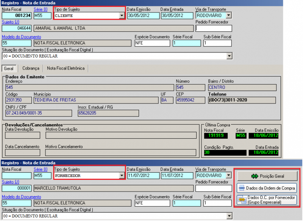303x221 pixels.
Task: Click Espécie Documento field NFE in lower window
Action: (x=152, y=203)
